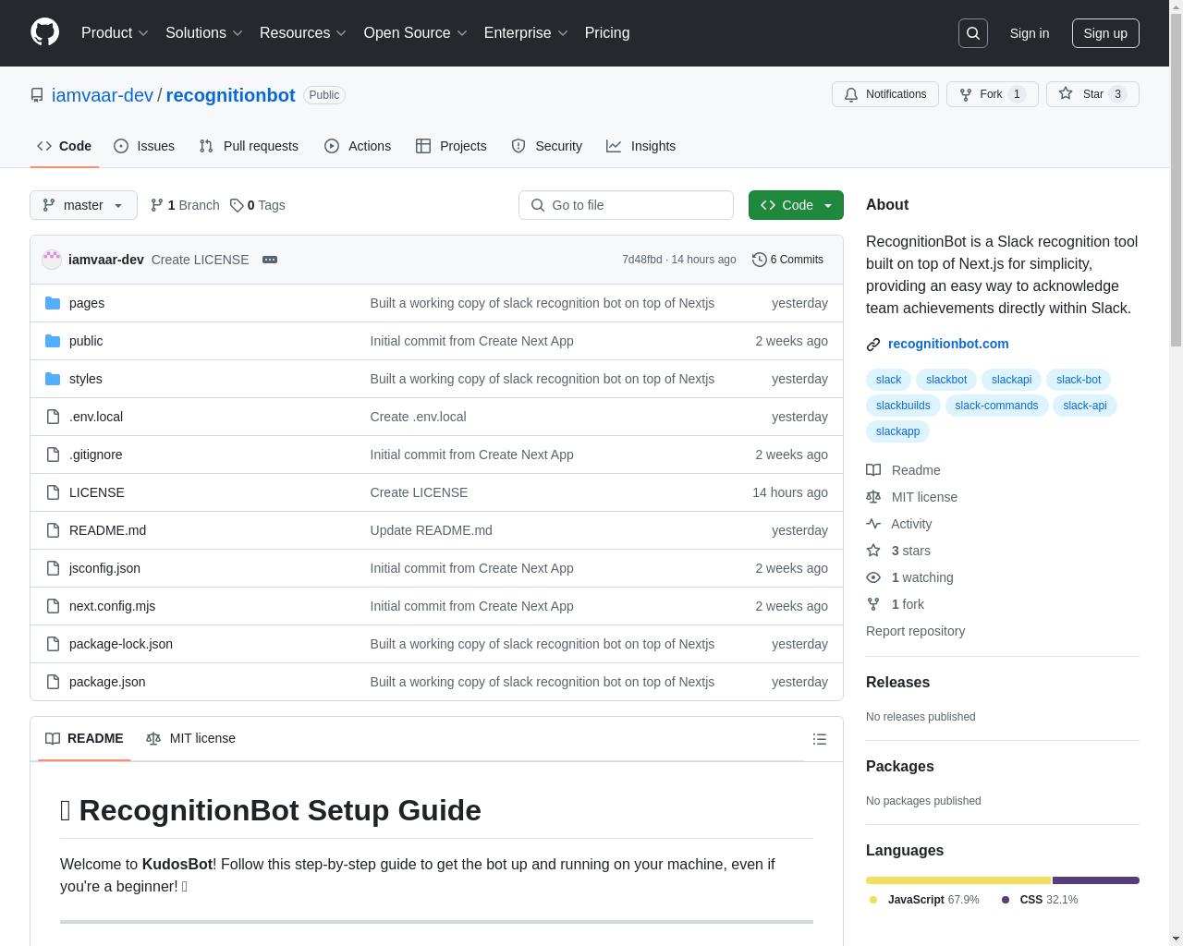Select the README tab
The image size is (1183, 946).
(x=84, y=738)
